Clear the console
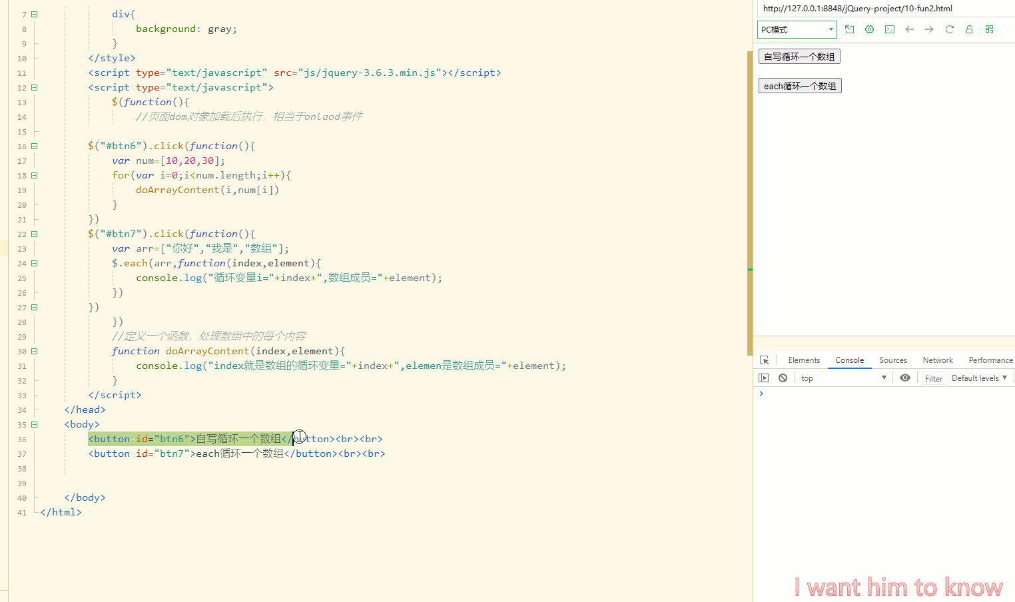This screenshot has width=1015, height=602. click(x=783, y=378)
